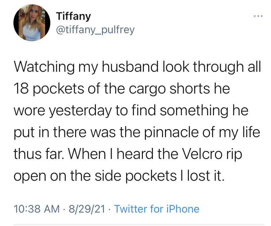The height and width of the screenshot is (226, 271).
Task: Click the 8/29/21 date
Action: [x=87, y=209]
